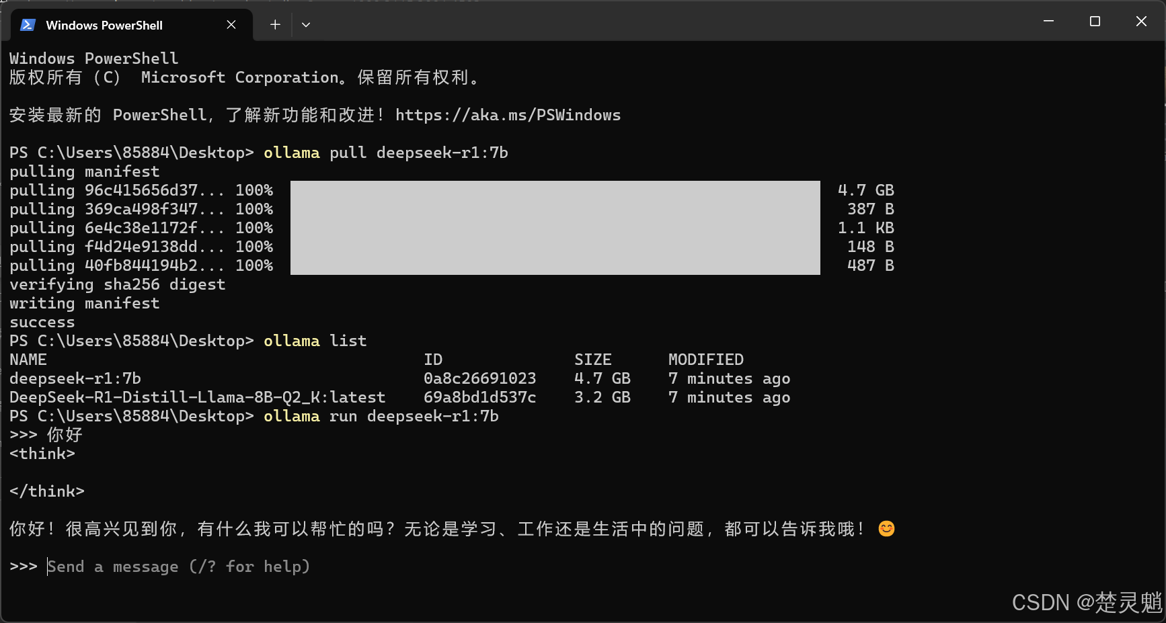The image size is (1166, 623).
Task: Open a new terminal tab
Action: pos(275,25)
